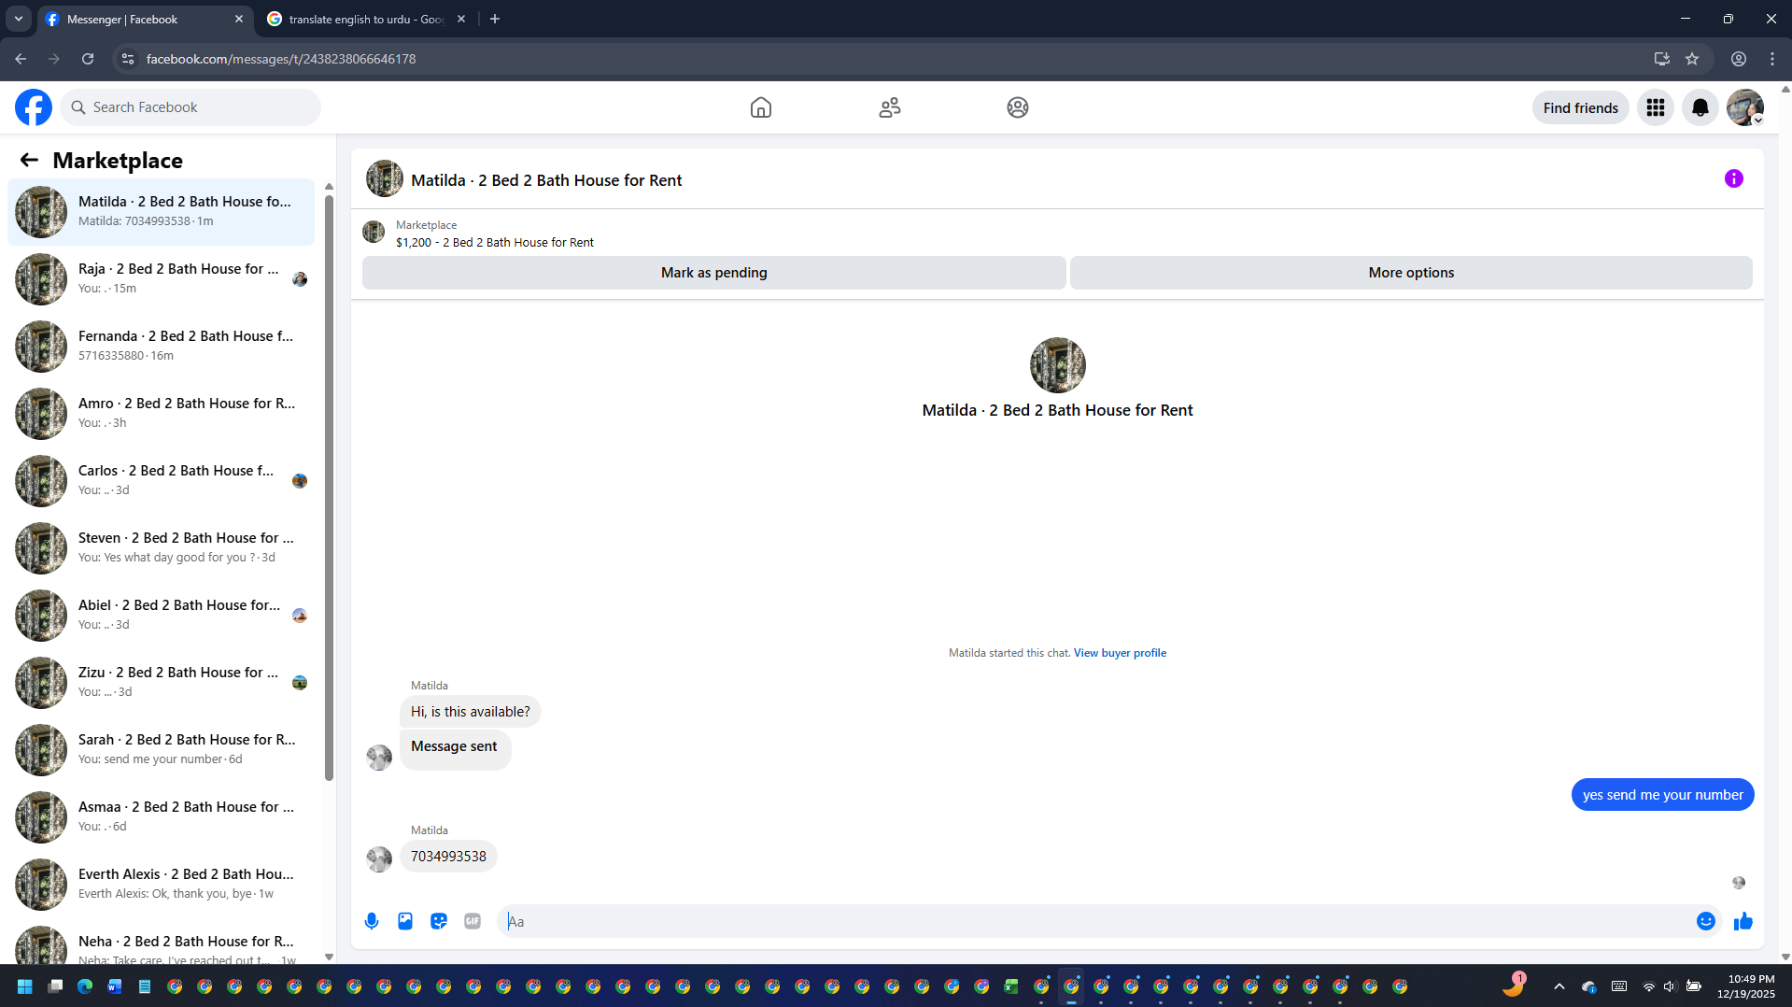This screenshot has width=1792, height=1007.
Task: Click the address bar URL
Action: 280,59
